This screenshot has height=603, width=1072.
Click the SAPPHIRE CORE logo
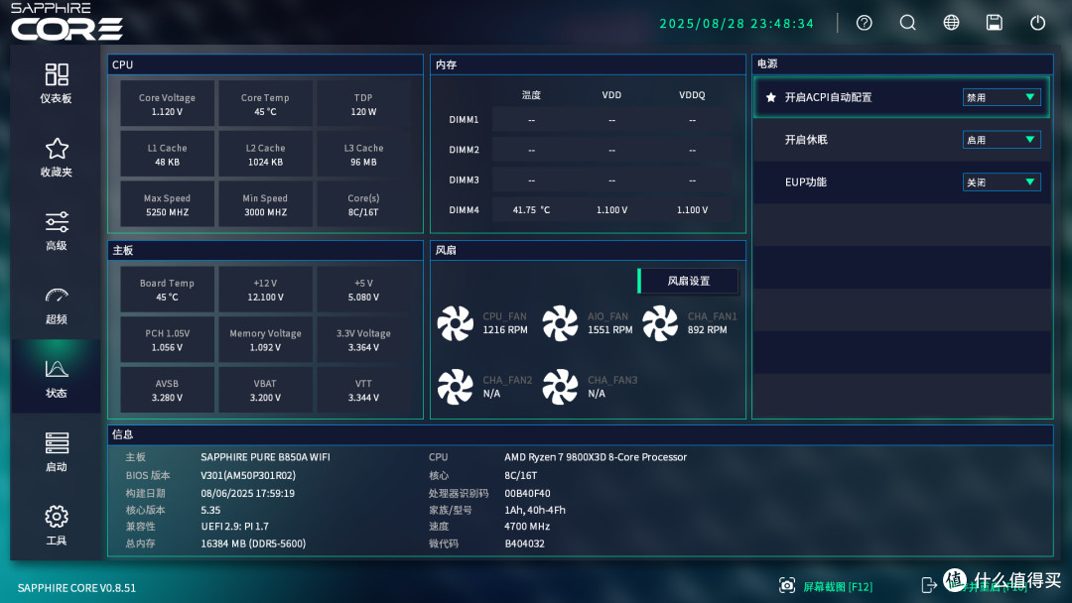(x=67, y=22)
